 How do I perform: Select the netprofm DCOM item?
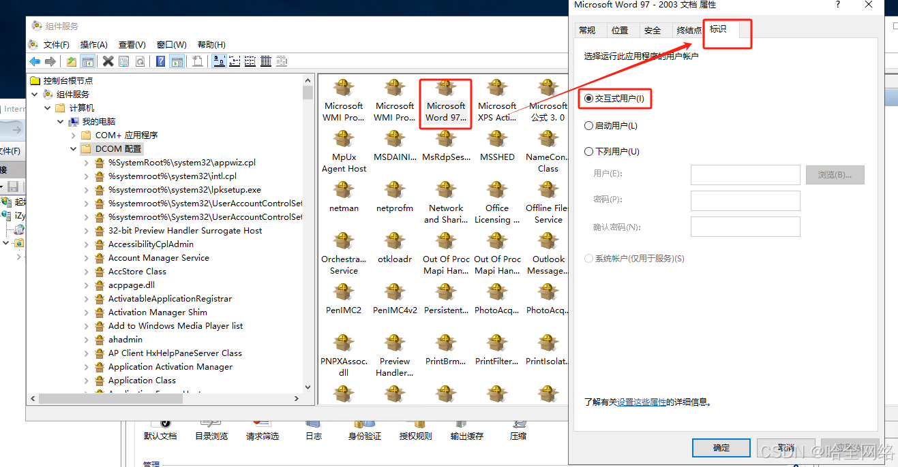coord(395,197)
